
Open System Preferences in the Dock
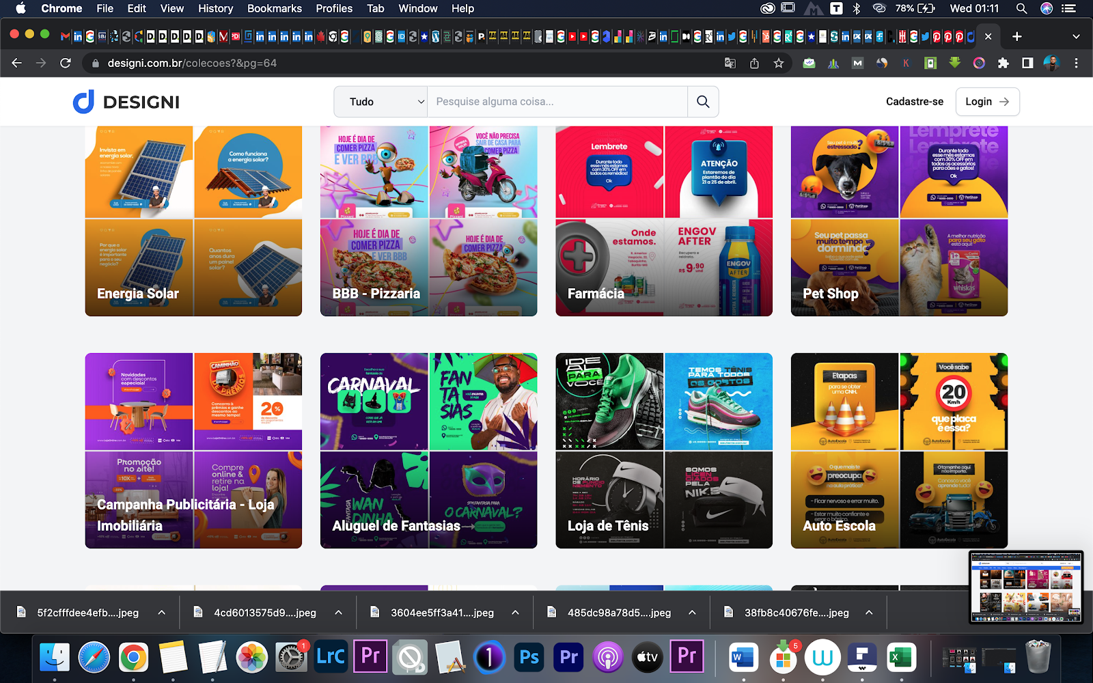(292, 658)
